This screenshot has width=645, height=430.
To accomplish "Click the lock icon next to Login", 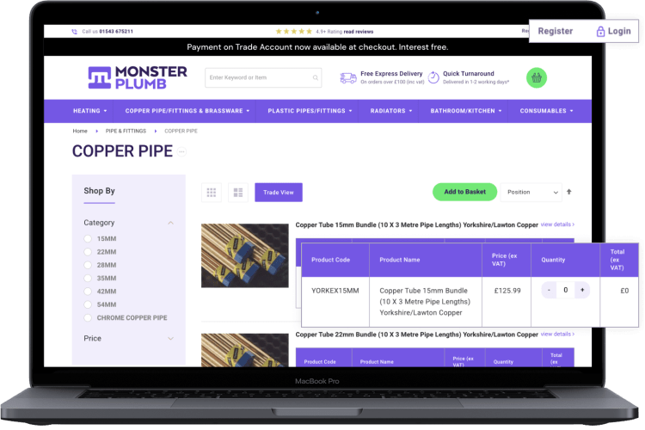I will (600, 31).
